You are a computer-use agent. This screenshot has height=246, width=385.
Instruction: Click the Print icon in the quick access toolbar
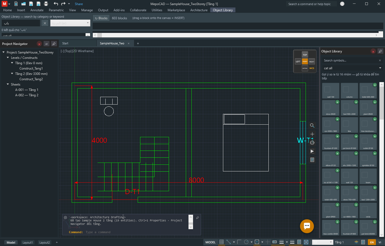click(46, 4)
